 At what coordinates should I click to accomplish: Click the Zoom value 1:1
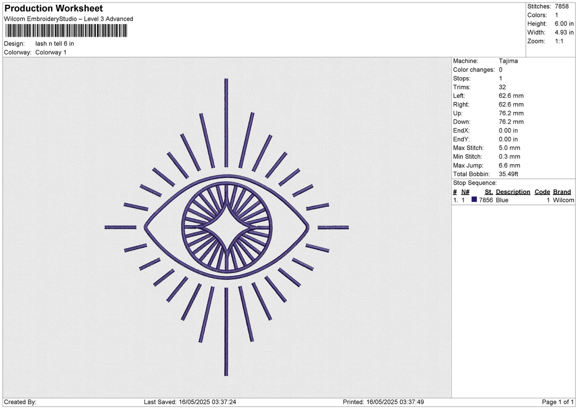tap(560, 41)
